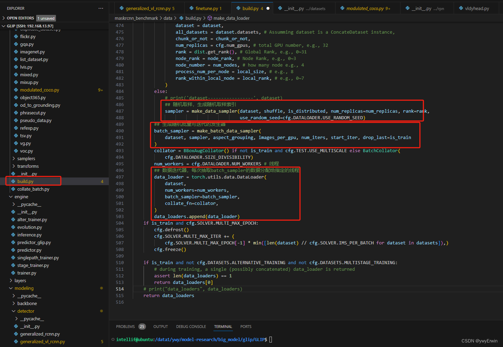Viewport: 503px width, 347px height.
Task: Open build.py in the file explorer
Action: (x=54, y=181)
